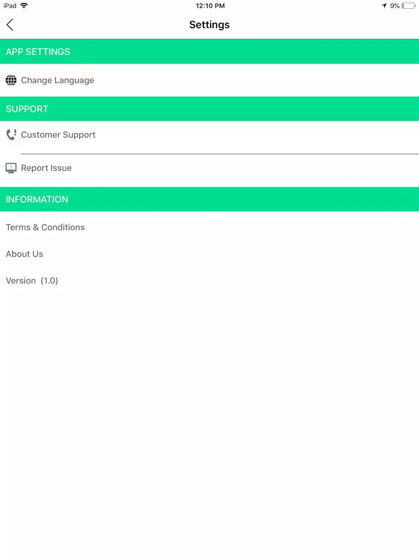This screenshot has height=558, width=419.
Task: Tap the 9% battery percentage text
Action: 394,6
